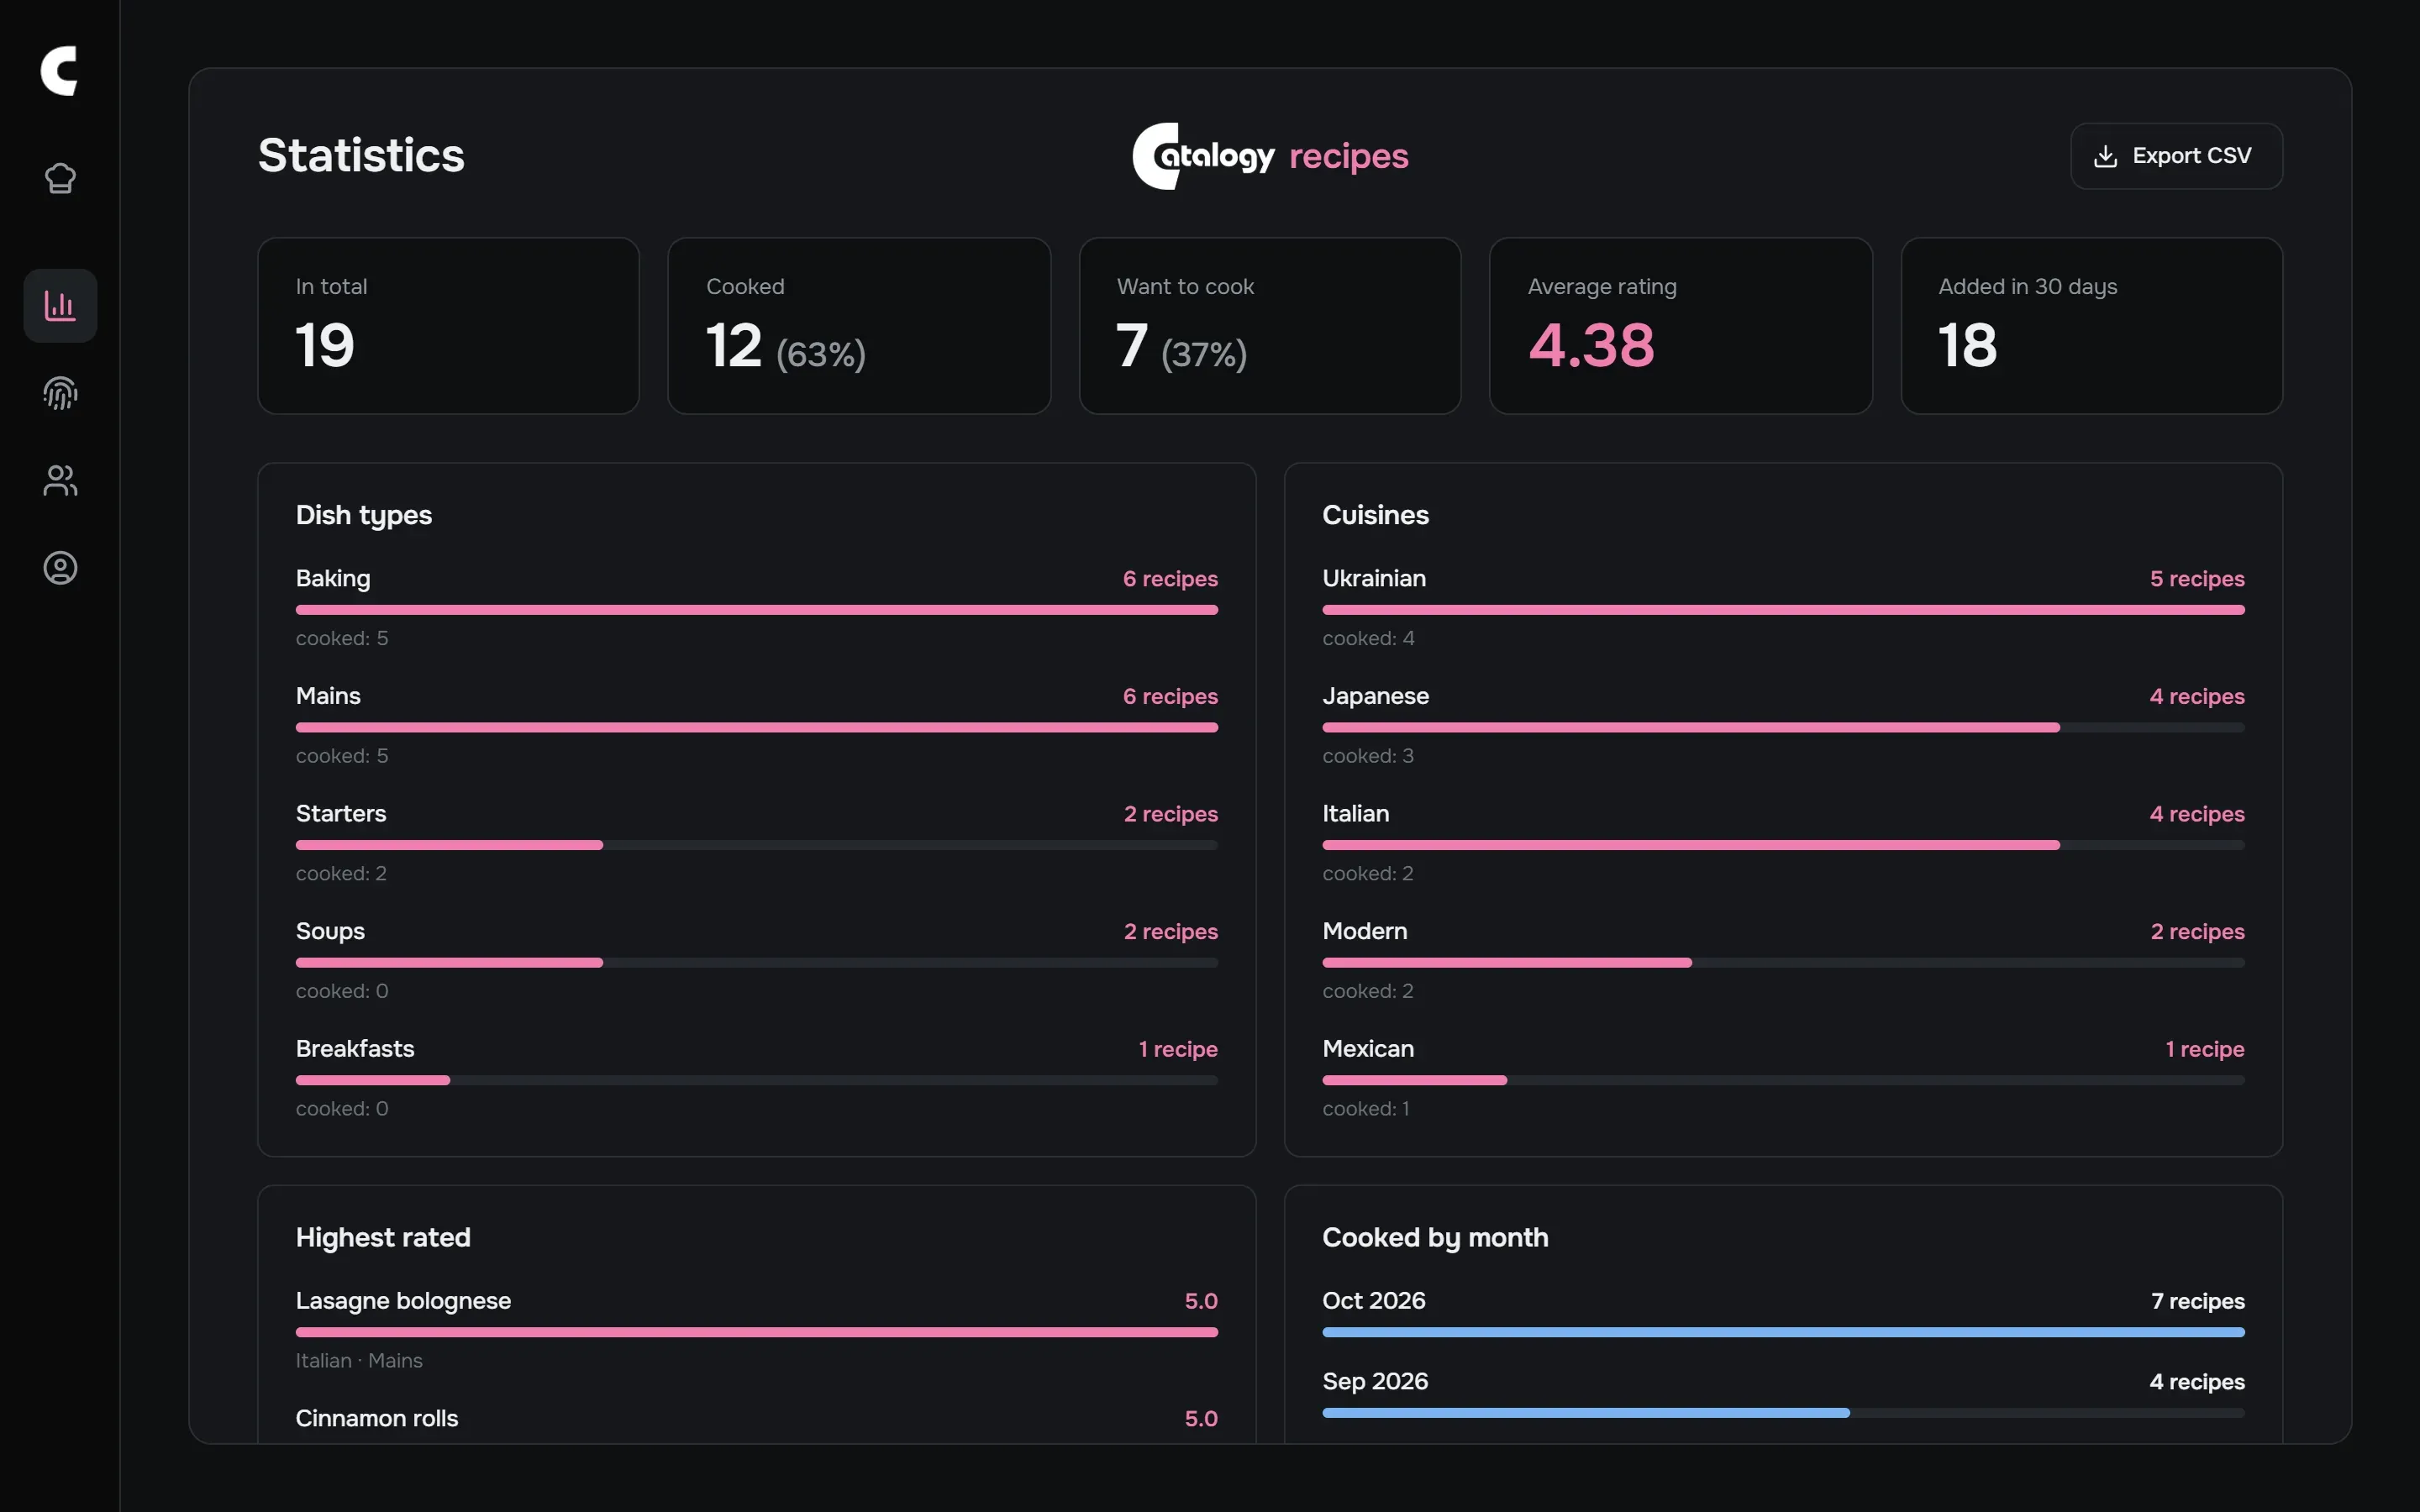Click the Statistics page heading

point(361,156)
